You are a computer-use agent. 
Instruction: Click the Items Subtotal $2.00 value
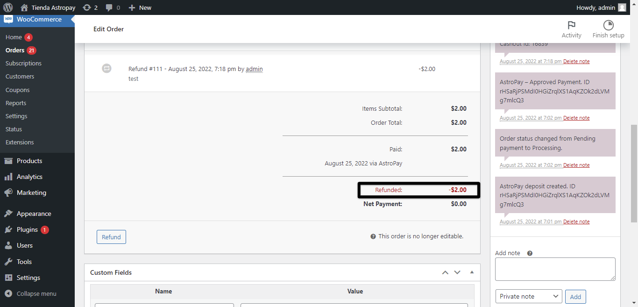(x=459, y=108)
